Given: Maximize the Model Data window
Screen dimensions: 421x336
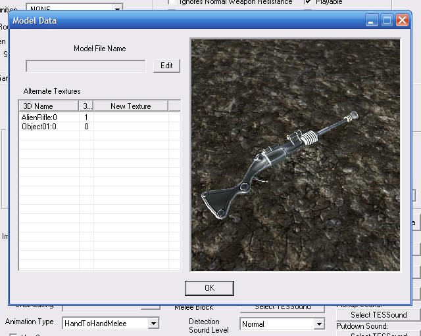Looking at the screenshot, I should (x=387, y=21).
